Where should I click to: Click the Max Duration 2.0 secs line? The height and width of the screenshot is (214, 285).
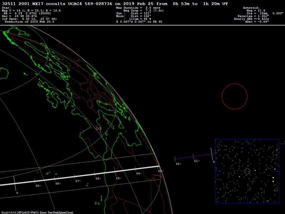[138, 8]
